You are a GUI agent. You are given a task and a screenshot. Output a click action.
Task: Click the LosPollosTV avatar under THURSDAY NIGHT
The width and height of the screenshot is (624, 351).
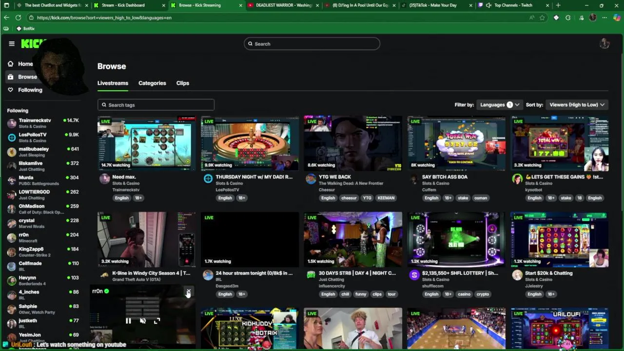(x=208, y=179)
